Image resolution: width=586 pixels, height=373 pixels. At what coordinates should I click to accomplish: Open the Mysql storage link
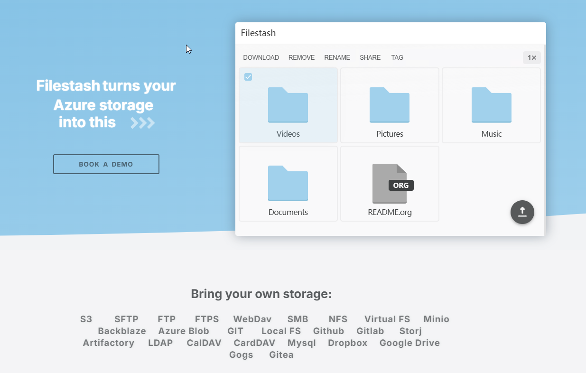point(302,343)
